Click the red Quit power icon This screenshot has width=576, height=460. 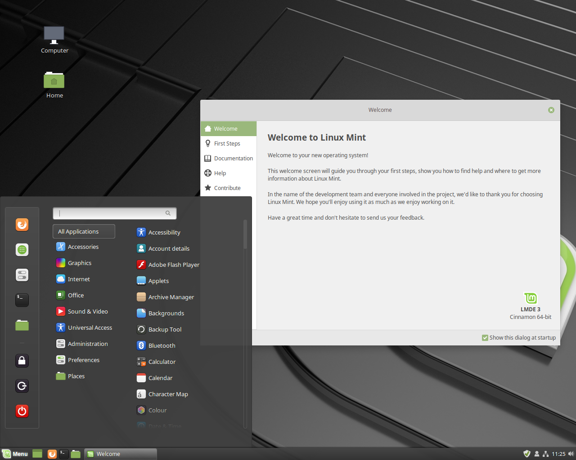[22, 411]
